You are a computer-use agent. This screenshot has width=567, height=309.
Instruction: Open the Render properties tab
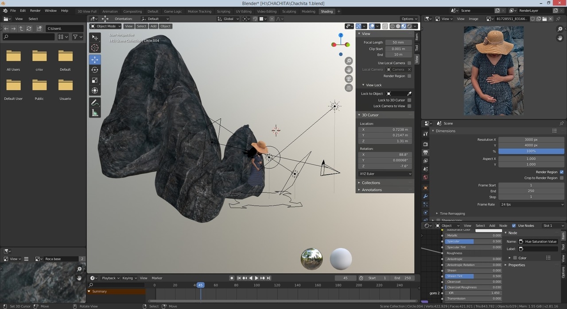pos(426,144)
